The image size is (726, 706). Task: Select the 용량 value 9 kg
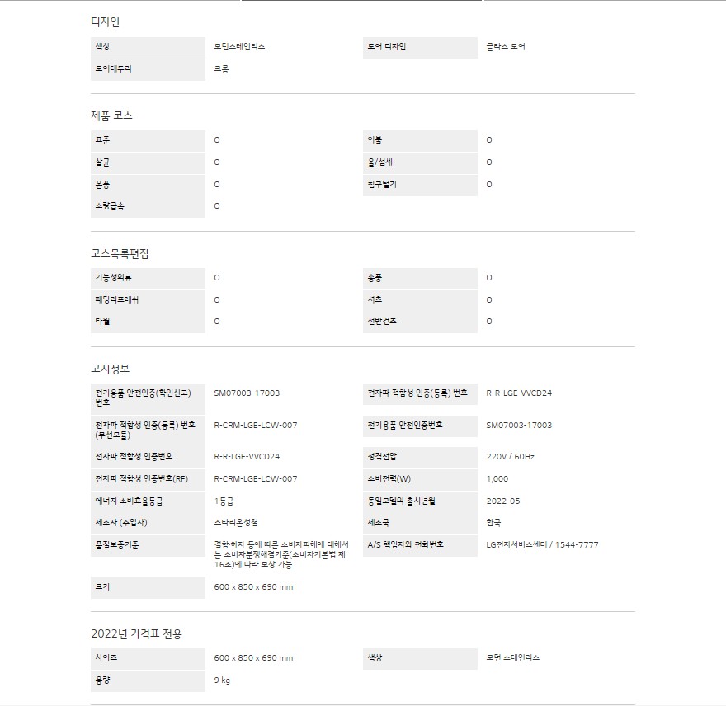(221, 680)
